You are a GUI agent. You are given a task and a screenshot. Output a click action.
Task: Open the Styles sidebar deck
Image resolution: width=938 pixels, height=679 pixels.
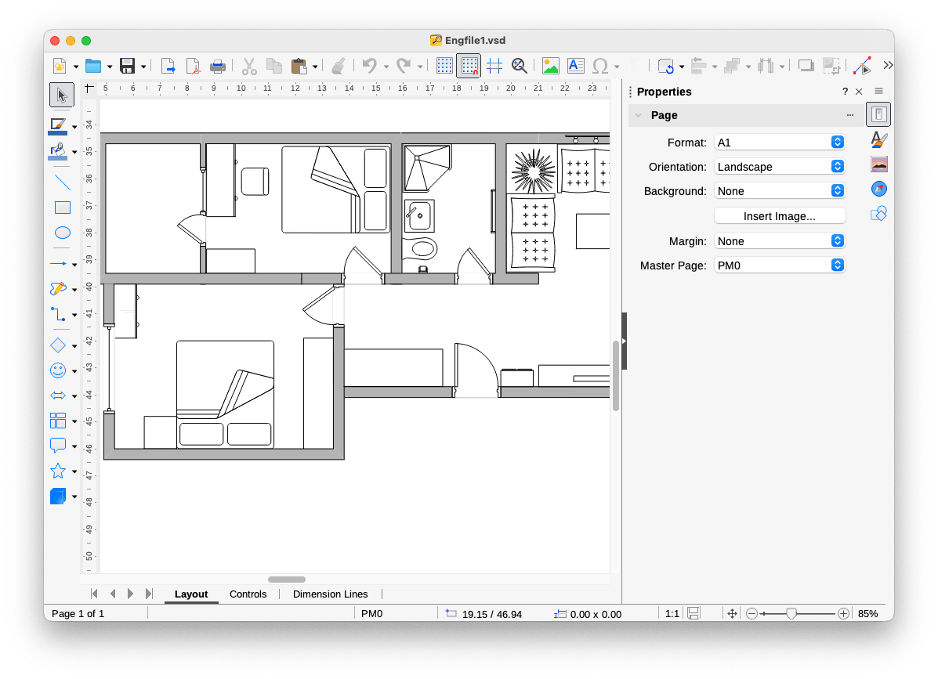coord(878,140)
